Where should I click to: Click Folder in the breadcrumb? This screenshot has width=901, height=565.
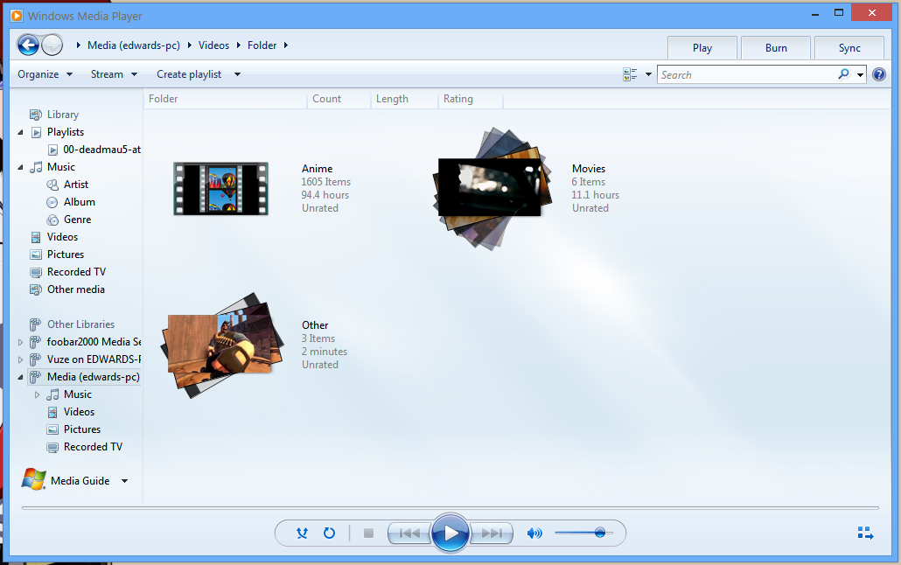pos(262,45)
